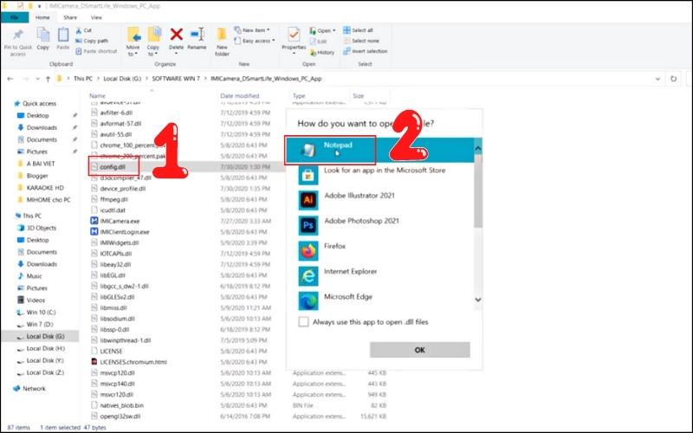Click the Back navigation arrow
This screenshot has width=693, height=433.
pyautogui.click(x=10, y=79)
